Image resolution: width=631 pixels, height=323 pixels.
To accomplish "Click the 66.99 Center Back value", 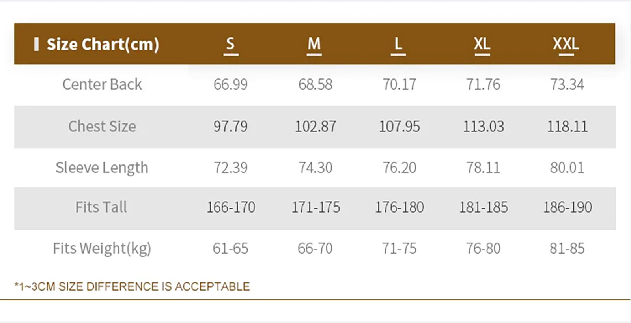I will coord(231,84).
